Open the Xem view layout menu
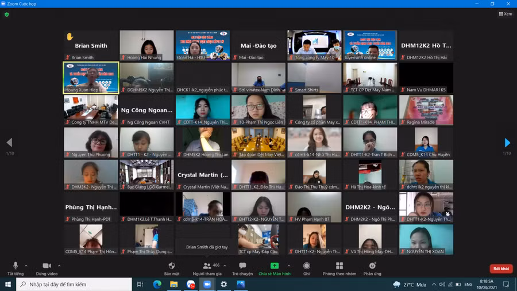This screenshot has width=517, height=291. click(x=505, y=14)
